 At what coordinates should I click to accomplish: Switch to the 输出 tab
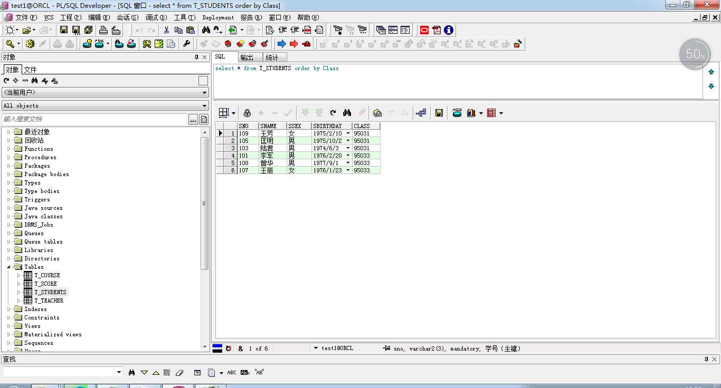click(x=247, y=57)
